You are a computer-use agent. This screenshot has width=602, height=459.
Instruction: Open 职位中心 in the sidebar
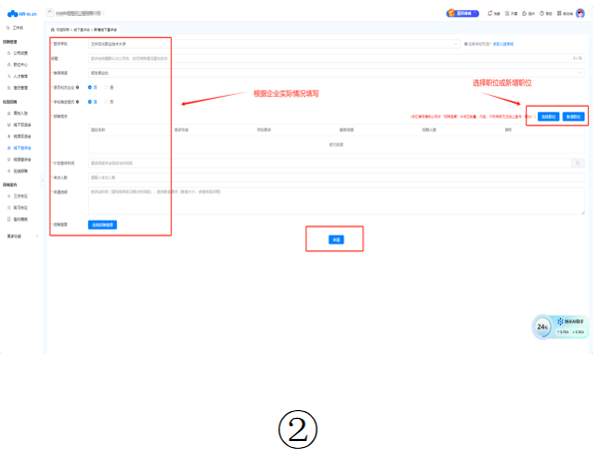pyautogui.click(x=21, y=64)
